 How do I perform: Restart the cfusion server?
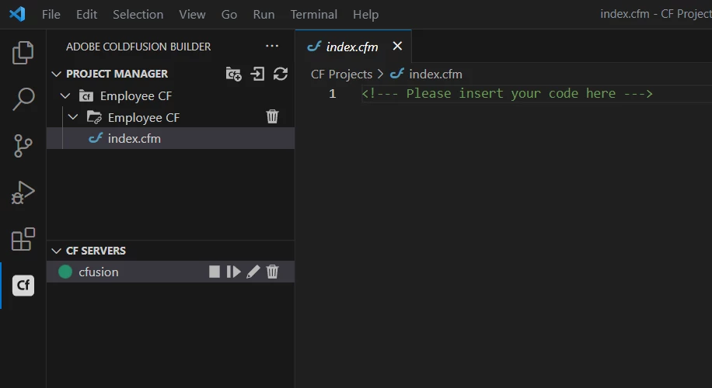[234, 272]
